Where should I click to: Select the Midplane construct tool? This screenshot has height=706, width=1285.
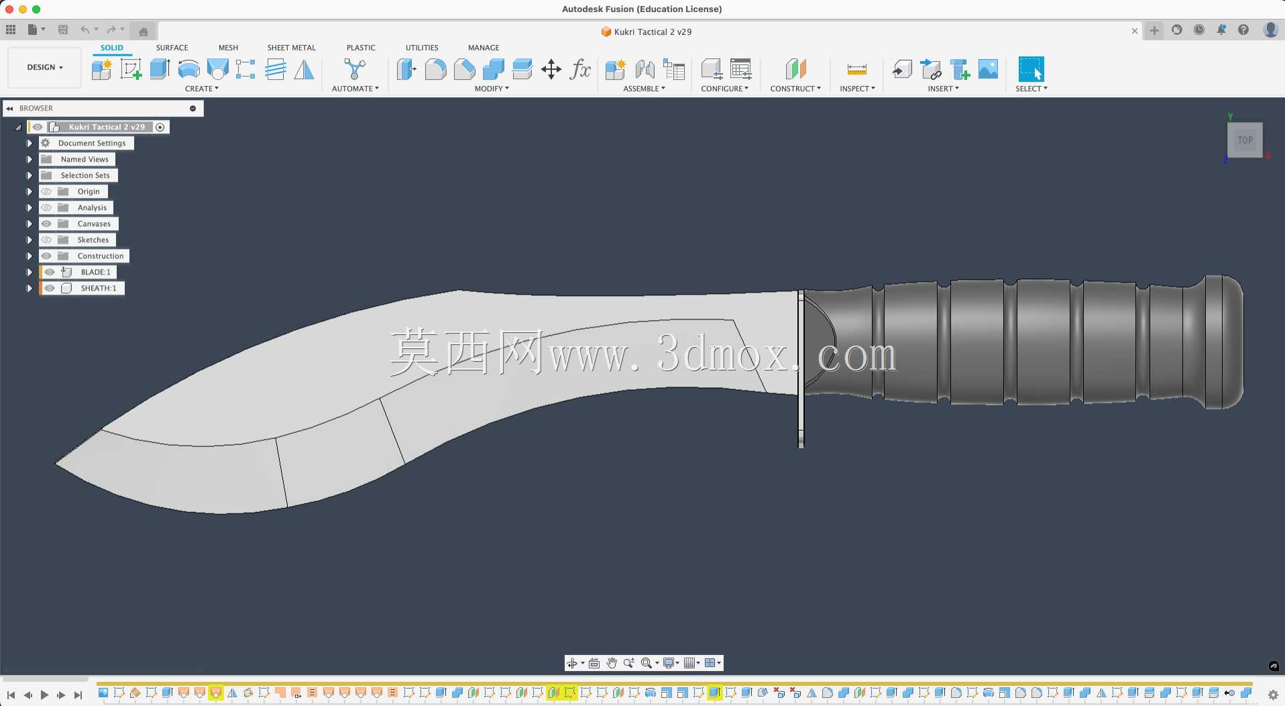[x=795, y=69]
